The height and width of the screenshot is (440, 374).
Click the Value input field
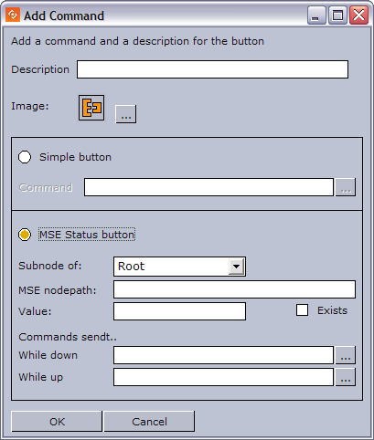(179, 311)
